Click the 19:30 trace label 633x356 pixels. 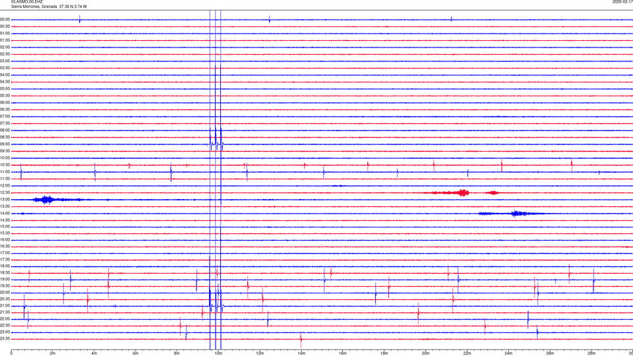click(5, 285)
